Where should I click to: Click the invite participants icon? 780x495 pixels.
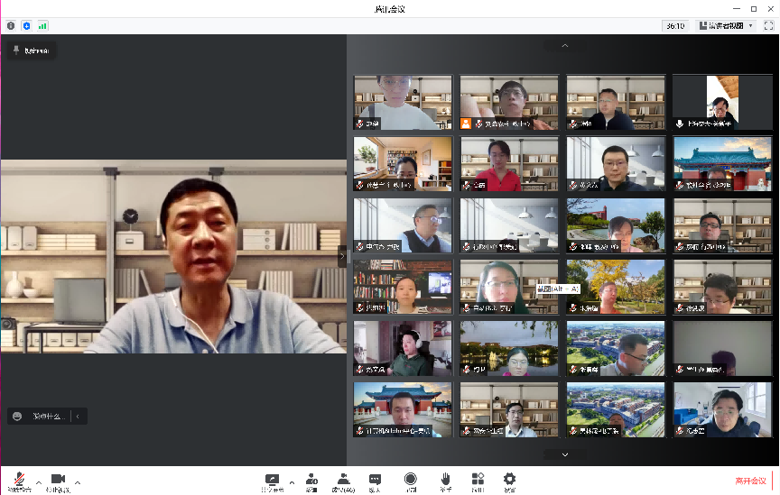point(311,479)
